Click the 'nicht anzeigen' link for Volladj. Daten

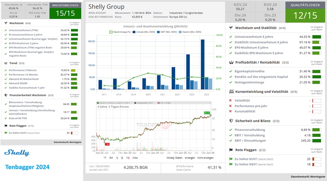pos(206,158)
